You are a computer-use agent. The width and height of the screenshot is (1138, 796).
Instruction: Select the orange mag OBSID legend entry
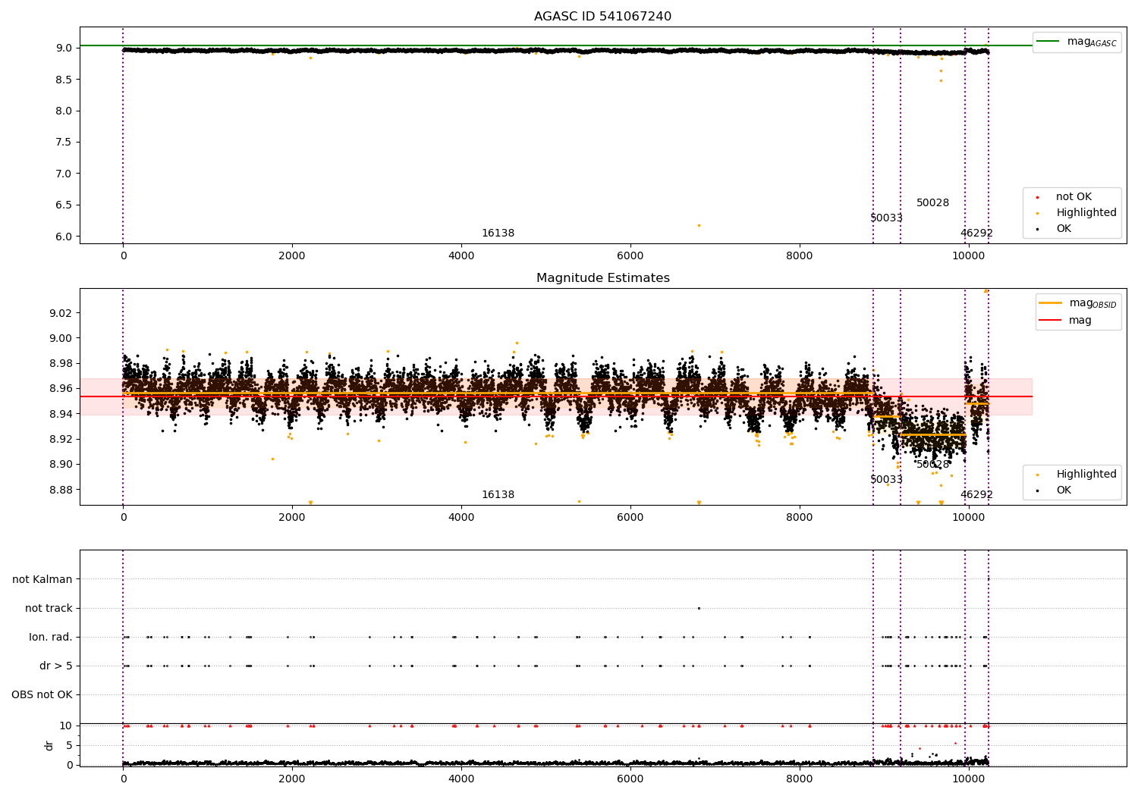click(x=1077, y=303)
